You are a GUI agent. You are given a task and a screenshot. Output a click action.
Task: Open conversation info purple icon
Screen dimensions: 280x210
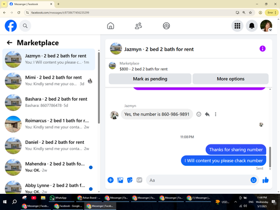click(263, 49)
